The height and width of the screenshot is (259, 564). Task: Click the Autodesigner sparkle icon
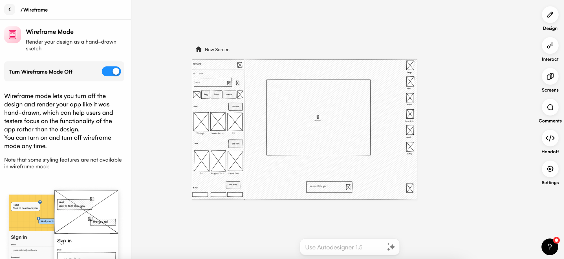(391, 247)
